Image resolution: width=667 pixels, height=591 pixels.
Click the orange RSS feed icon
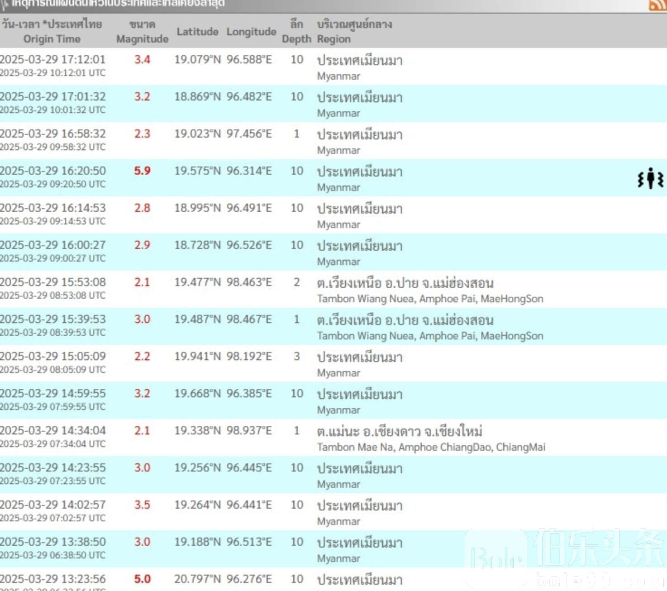click(657, 5)
